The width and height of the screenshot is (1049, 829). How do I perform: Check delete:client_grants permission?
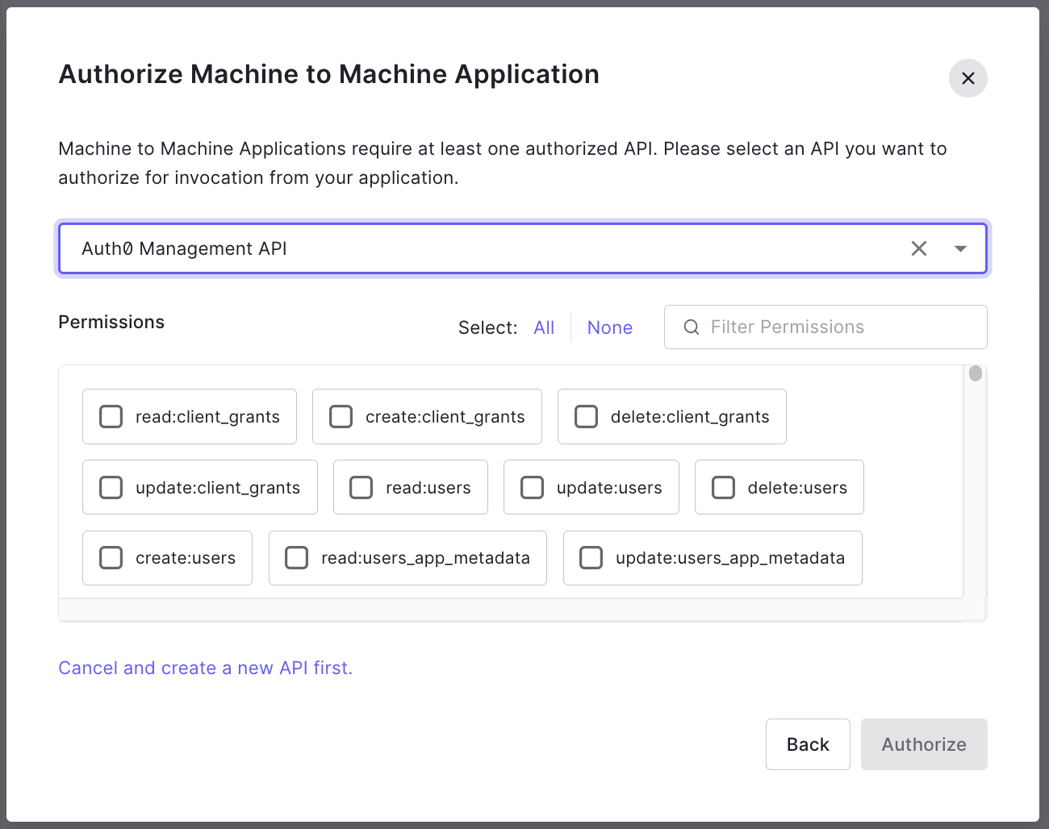(x=586, y=416)
